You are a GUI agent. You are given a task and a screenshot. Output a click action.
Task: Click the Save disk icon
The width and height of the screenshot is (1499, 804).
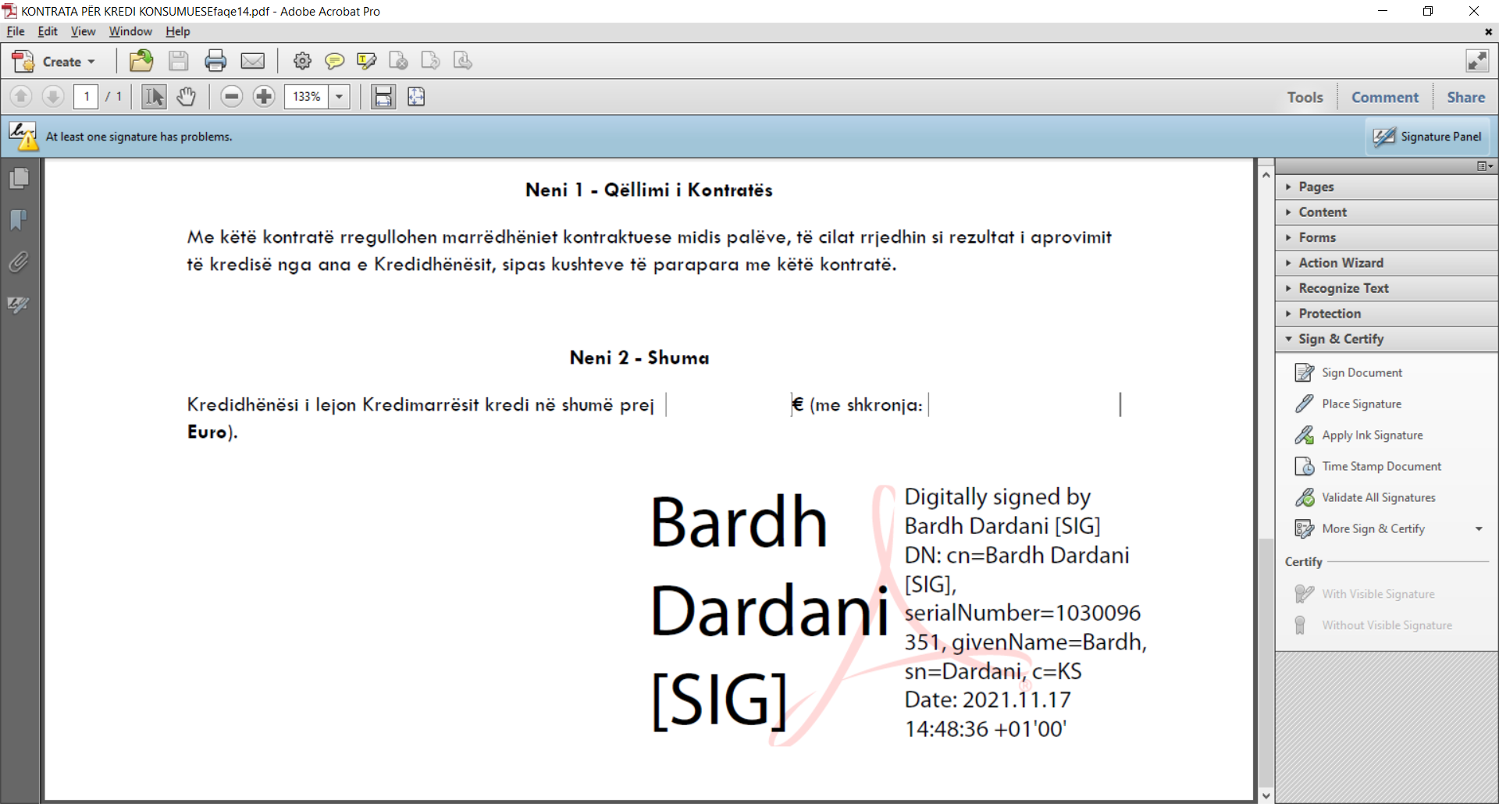(x=179, y=61)
